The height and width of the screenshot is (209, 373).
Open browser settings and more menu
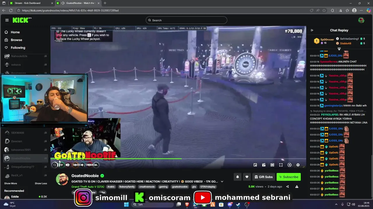(x=362, y=10)
